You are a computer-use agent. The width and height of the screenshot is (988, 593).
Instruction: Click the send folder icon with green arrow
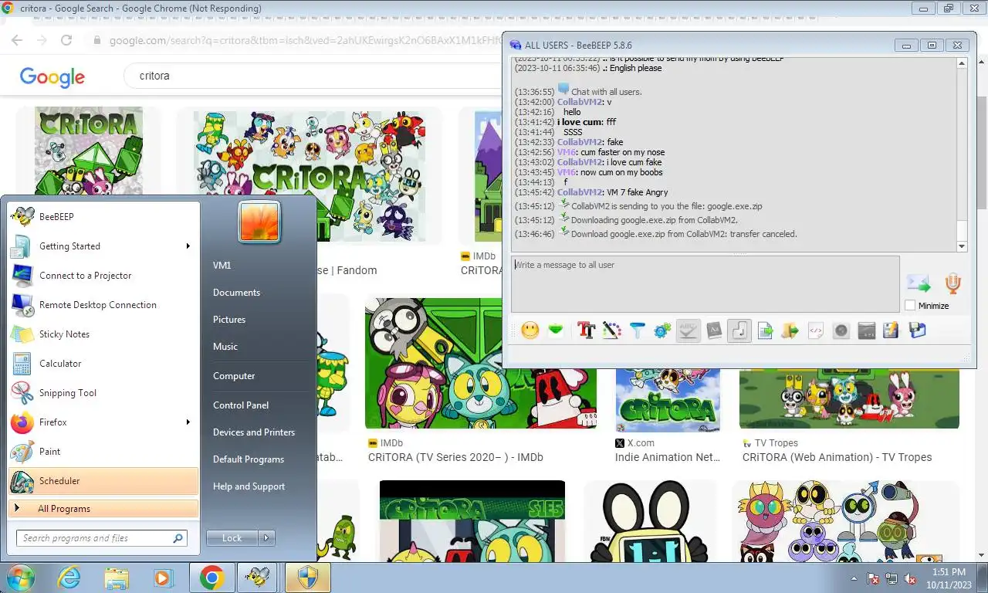click(x=790, y=330)
